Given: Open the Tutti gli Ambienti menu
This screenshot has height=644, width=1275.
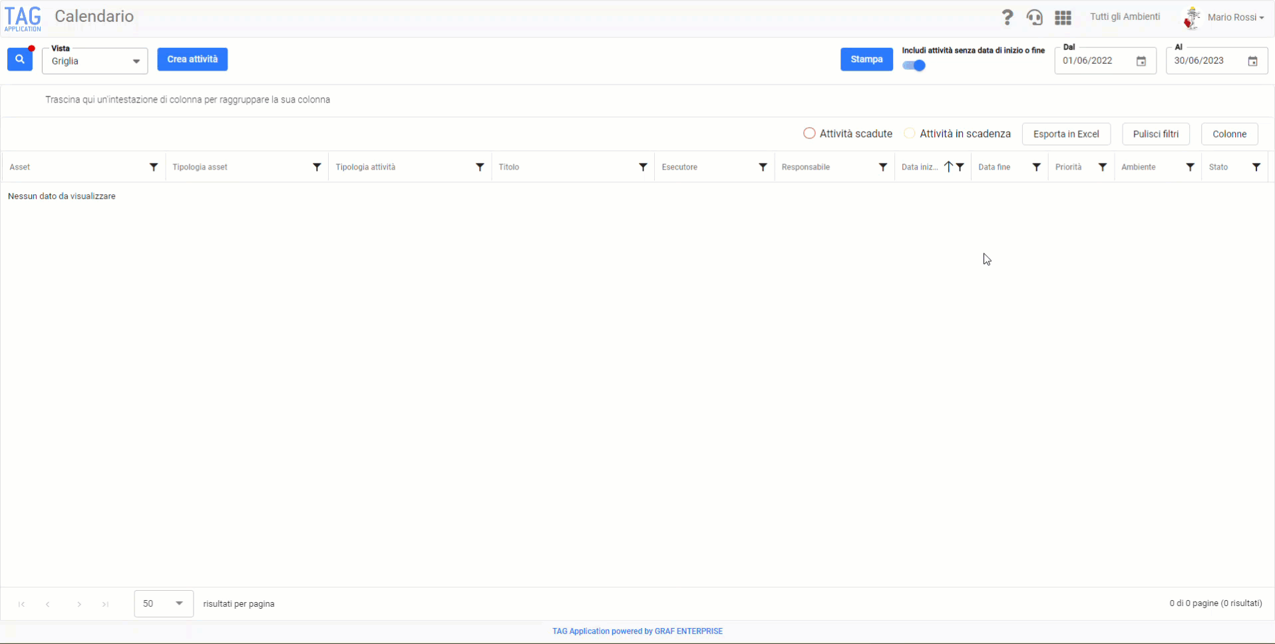Looking at the screenshot, I should coord(1125,17).
